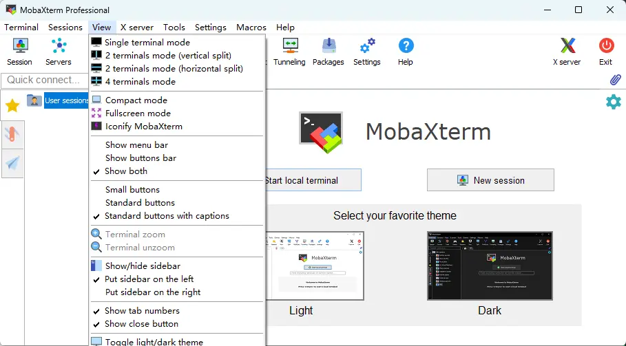Select Single terminal mode
626x346 pixels.
pyautogui.click(x=177, y=42)
